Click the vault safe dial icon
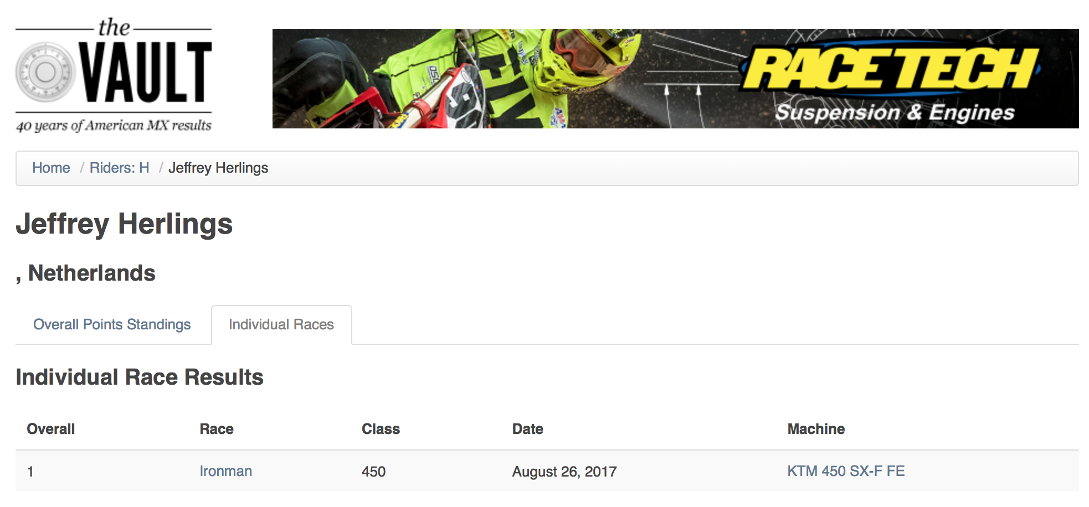 45,72
